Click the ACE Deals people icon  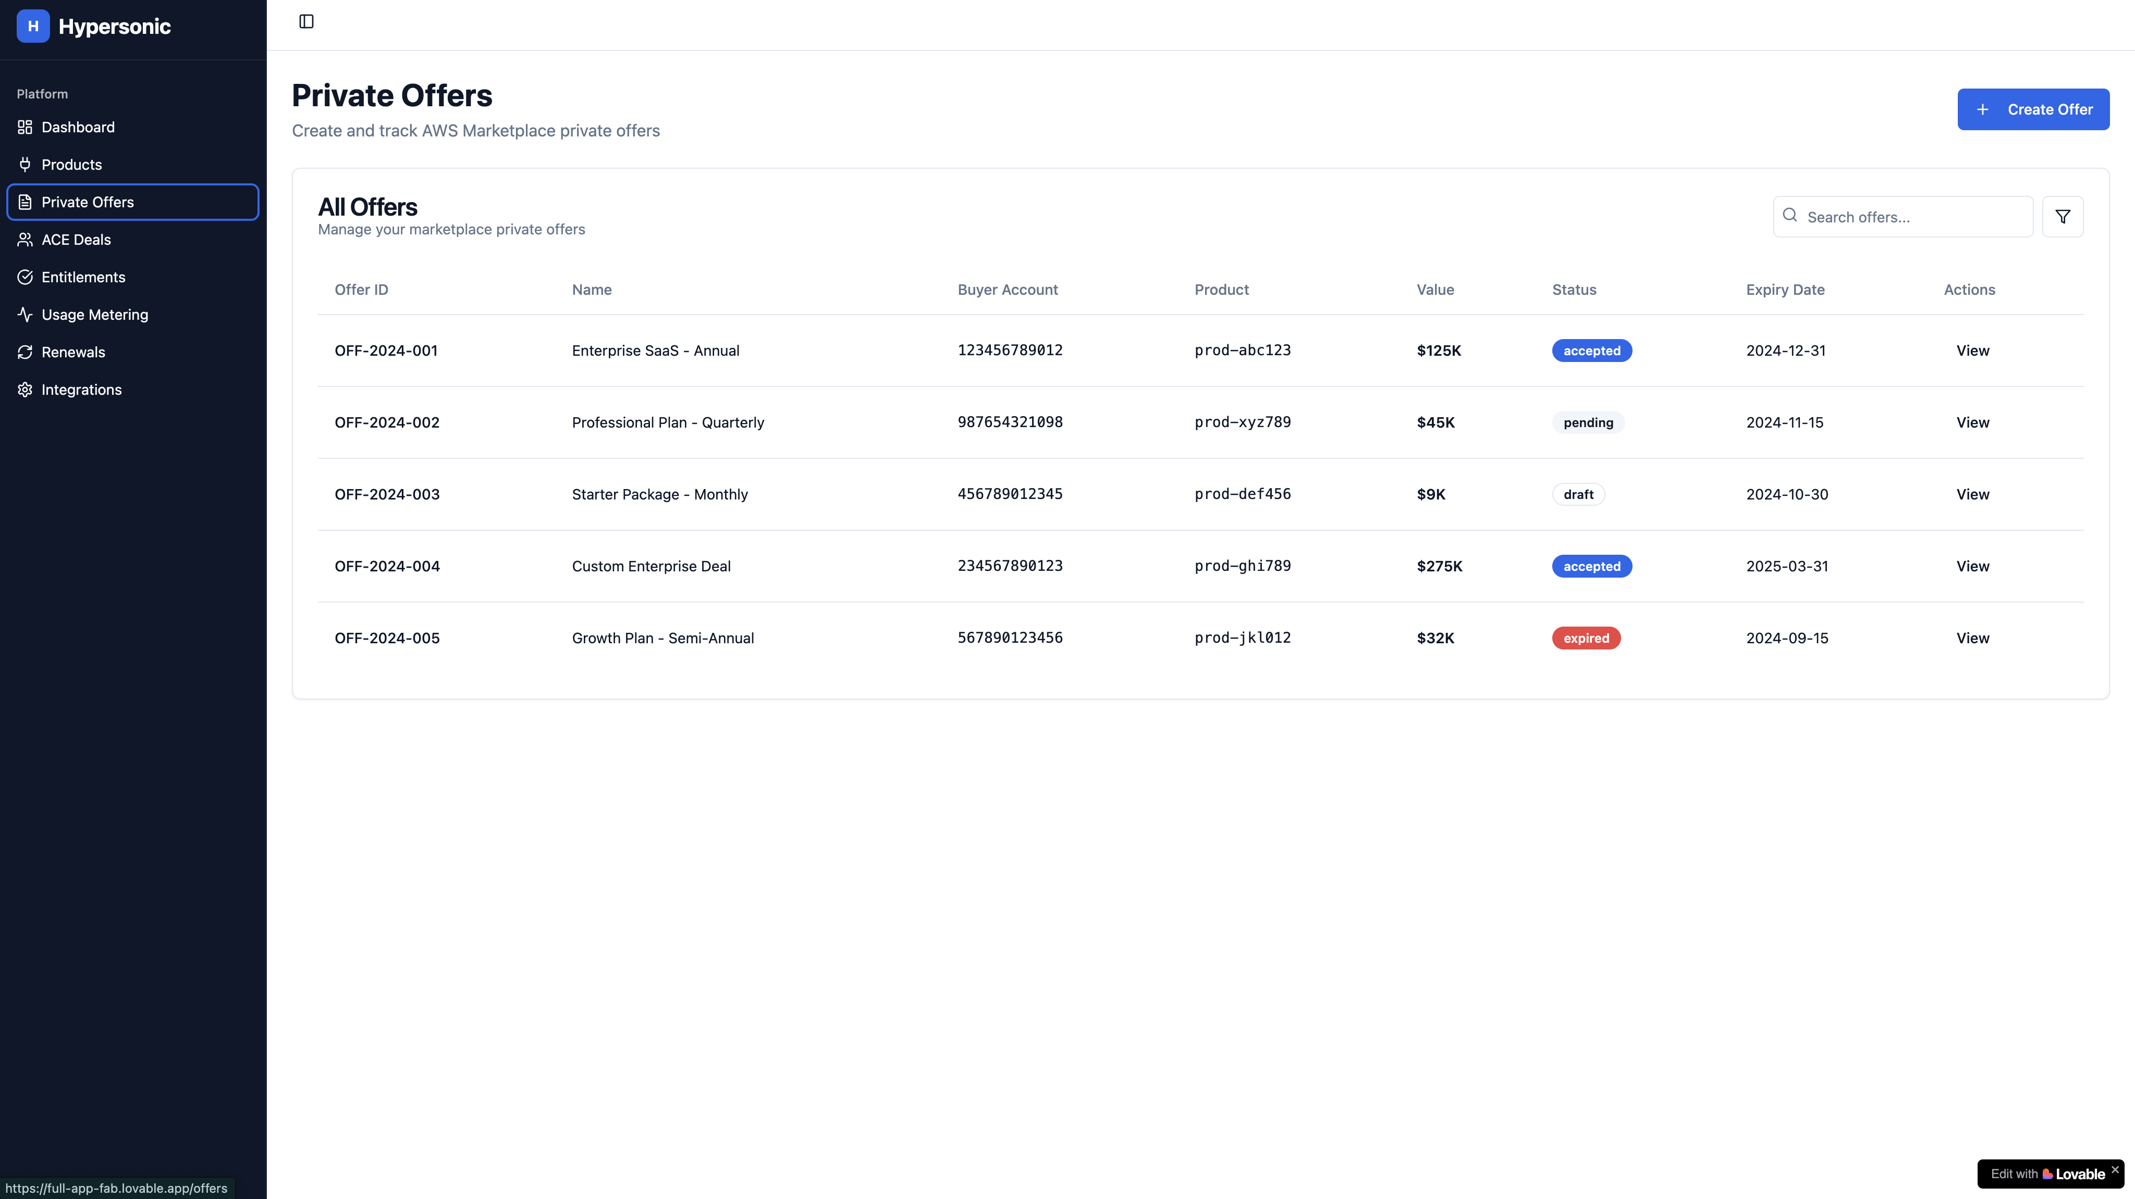[x=25, y=240]
